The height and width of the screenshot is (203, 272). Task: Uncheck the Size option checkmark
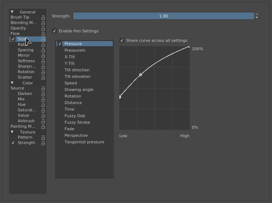pyautogui.click(x=13, y=39)
